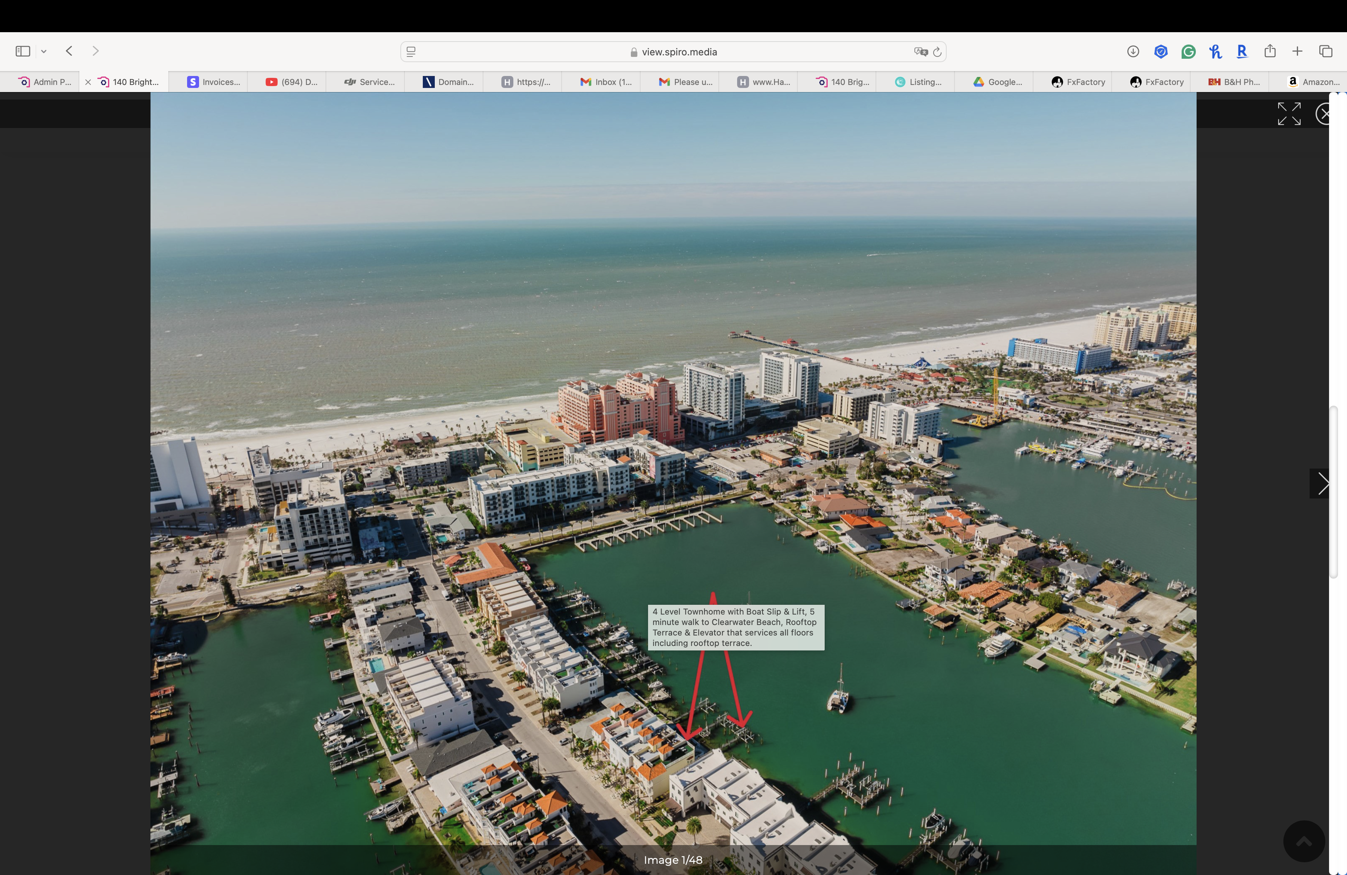This screenshot has width=1347, height=875.
Task: Click the reload page icon
Action: pos(937,52)
